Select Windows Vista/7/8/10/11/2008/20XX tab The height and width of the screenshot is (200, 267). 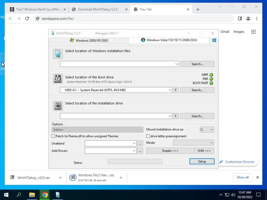[x=169, y=40]
